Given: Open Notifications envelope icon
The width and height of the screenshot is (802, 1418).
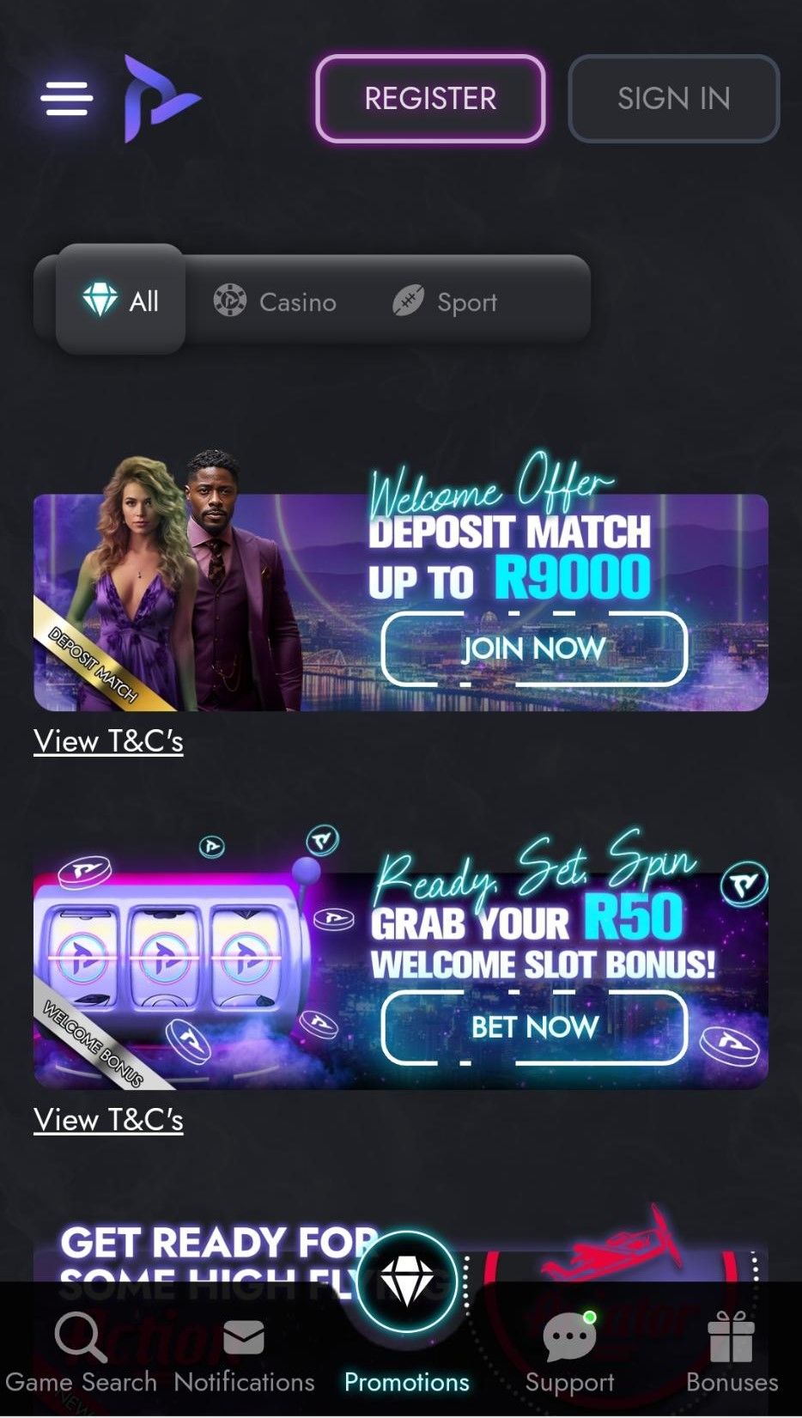Looking at the screenshot, I should (x=244, y=1337).
